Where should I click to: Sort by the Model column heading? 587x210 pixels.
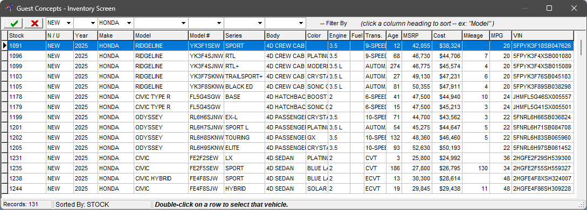point(161,35)
